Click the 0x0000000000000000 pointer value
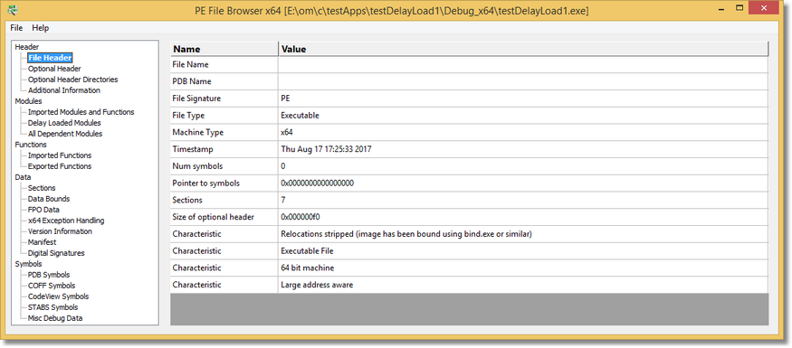The height and width of the screenshot is (348, 792). (x=317, y=183)
